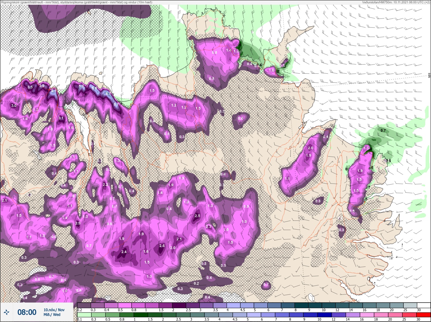Viewport: 431px width, 322px height.
Task: Click the star-shaped icon beside 08:00
Action: (x=7, y=312)
